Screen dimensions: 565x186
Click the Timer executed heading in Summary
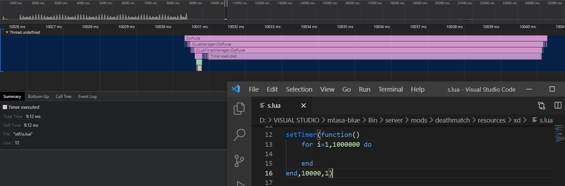[24, 107]
